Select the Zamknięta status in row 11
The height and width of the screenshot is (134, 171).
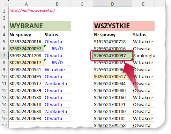[x=56, y=84]
